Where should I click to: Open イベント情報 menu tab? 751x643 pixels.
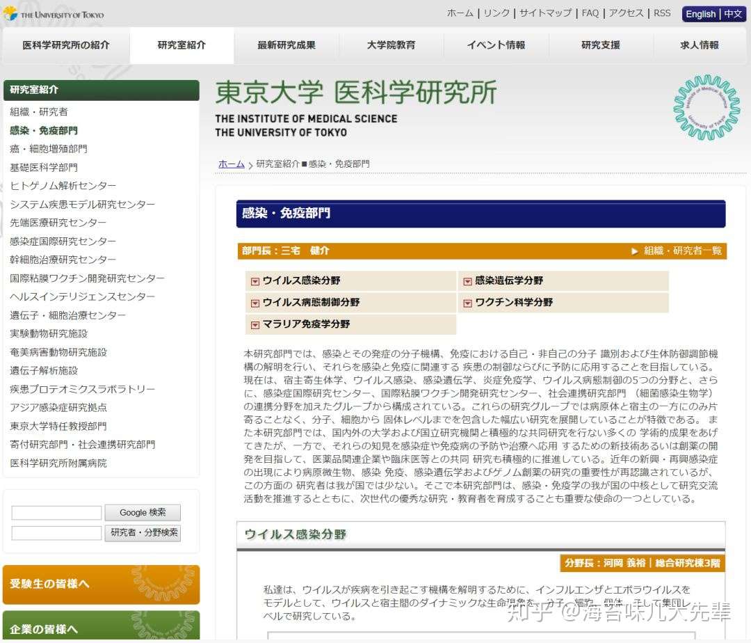pos(496,45)
